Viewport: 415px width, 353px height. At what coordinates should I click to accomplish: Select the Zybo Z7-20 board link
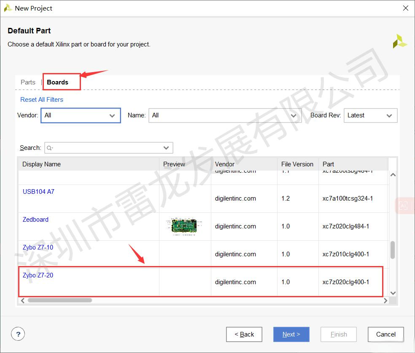[38, 275]
